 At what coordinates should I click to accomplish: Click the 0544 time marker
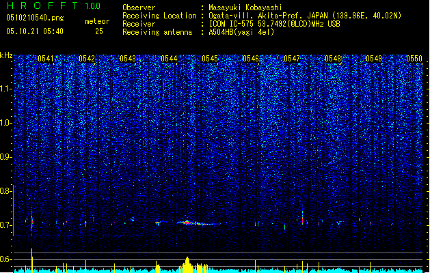pyautogui.click(x=169, y=59)
